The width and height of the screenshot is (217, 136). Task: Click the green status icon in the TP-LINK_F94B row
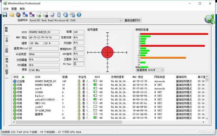(15, 111)
